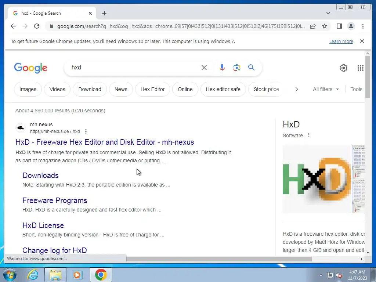Open the network tray icon
Image resolution: width=376 pixels, height=282 pixels.
[x=330, y=275]
